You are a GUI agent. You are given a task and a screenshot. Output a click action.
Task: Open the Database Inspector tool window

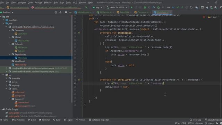(99, 120)
